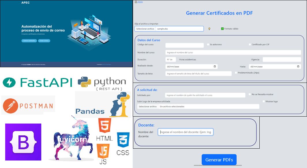The image size is (307, 168).
Task: Enable the Es asíncrono checkbox
Action: click(x=208, y=44)
